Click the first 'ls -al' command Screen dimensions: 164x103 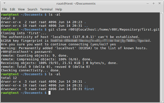54,15
